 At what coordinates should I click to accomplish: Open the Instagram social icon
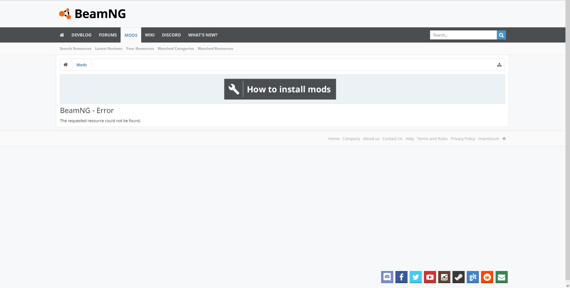click(444, 277)
